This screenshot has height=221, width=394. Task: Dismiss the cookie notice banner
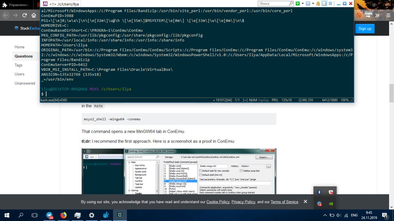click(305, 202)
